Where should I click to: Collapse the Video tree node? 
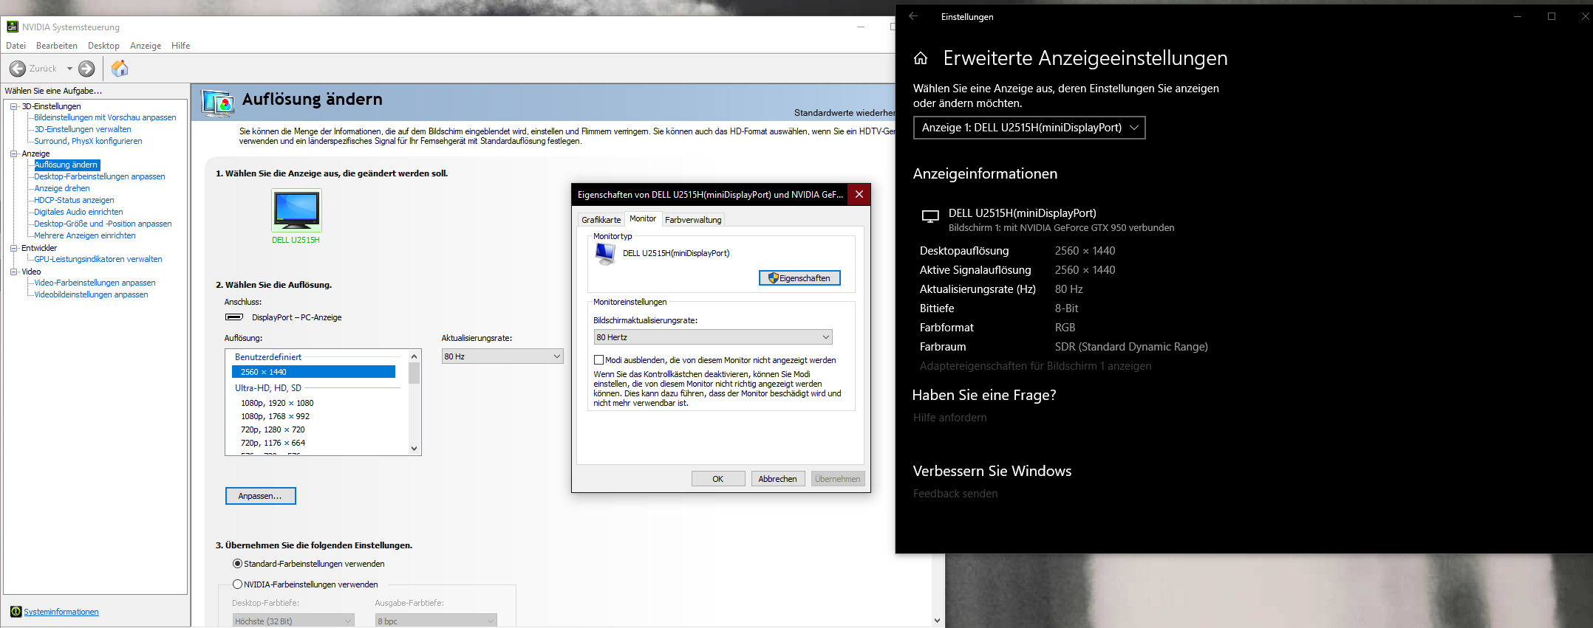pos(13,272)
